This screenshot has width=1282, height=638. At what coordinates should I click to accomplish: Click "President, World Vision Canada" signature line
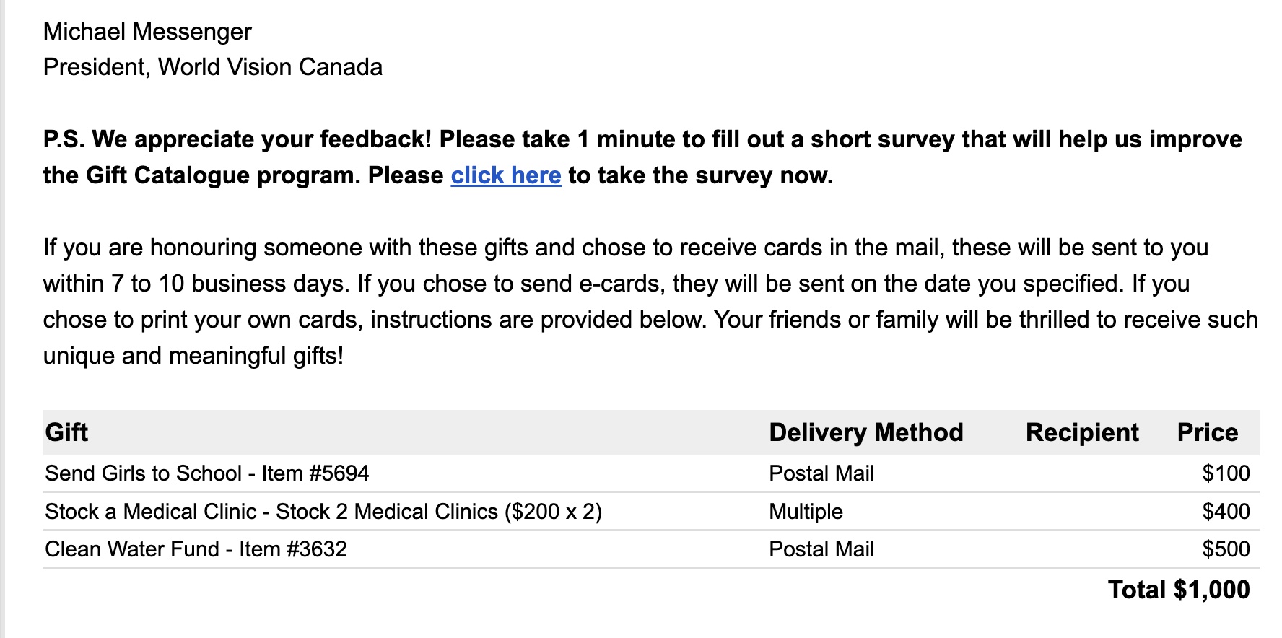pos(213,67)
